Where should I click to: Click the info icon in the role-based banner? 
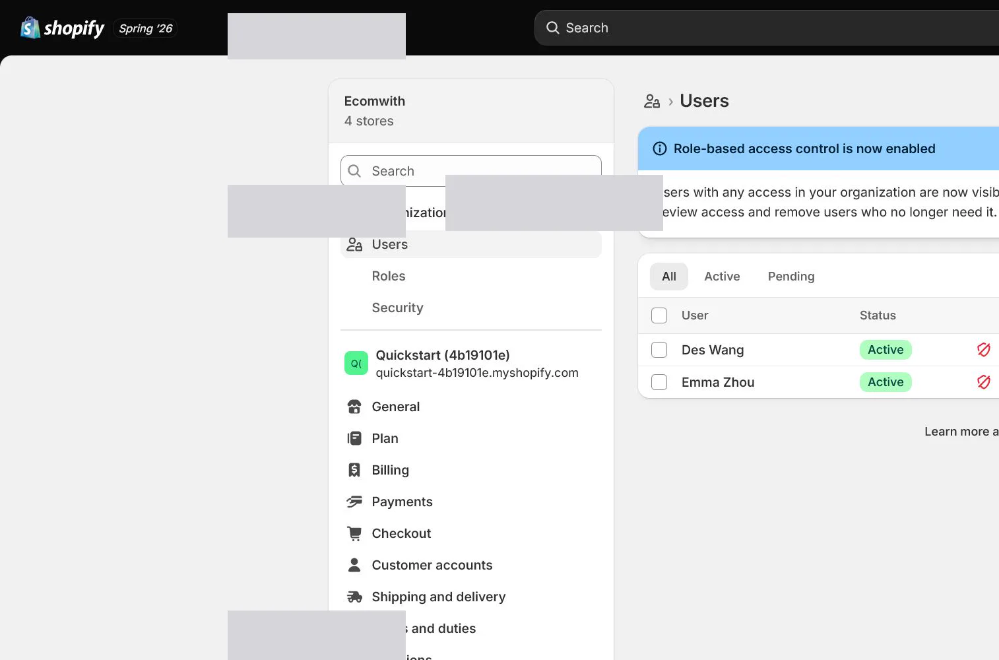(660, 148)
